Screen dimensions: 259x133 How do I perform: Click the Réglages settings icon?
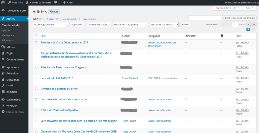(x=3, y=92)
